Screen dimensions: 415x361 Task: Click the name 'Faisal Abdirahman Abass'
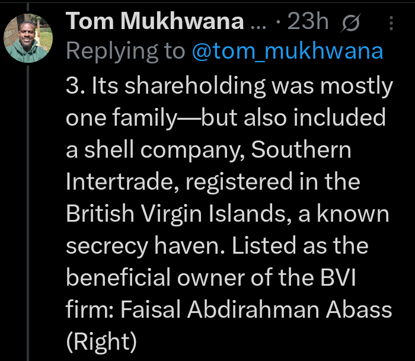(256, 309)
